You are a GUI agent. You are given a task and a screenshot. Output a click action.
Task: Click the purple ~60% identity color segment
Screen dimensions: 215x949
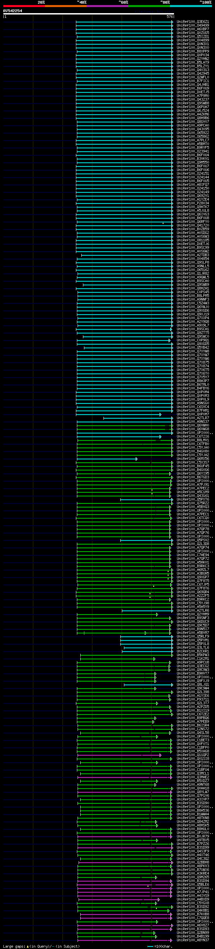(x=107, y=6)
